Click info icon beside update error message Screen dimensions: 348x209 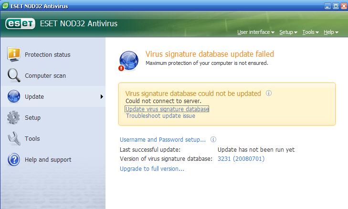click(x=269, y=94)
